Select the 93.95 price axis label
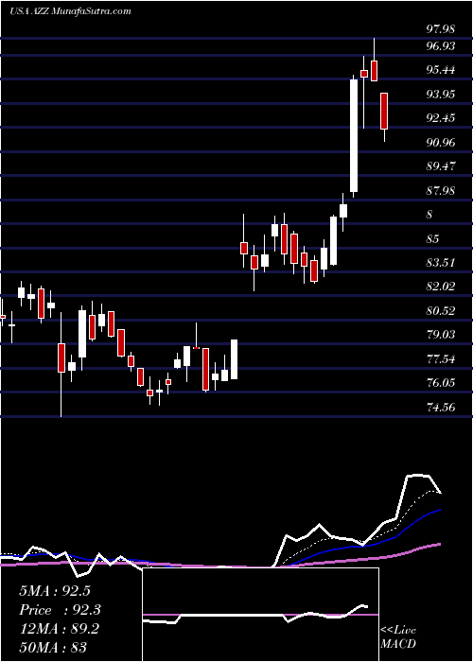This screenshot has width=473, height=662. pos(441,94)
